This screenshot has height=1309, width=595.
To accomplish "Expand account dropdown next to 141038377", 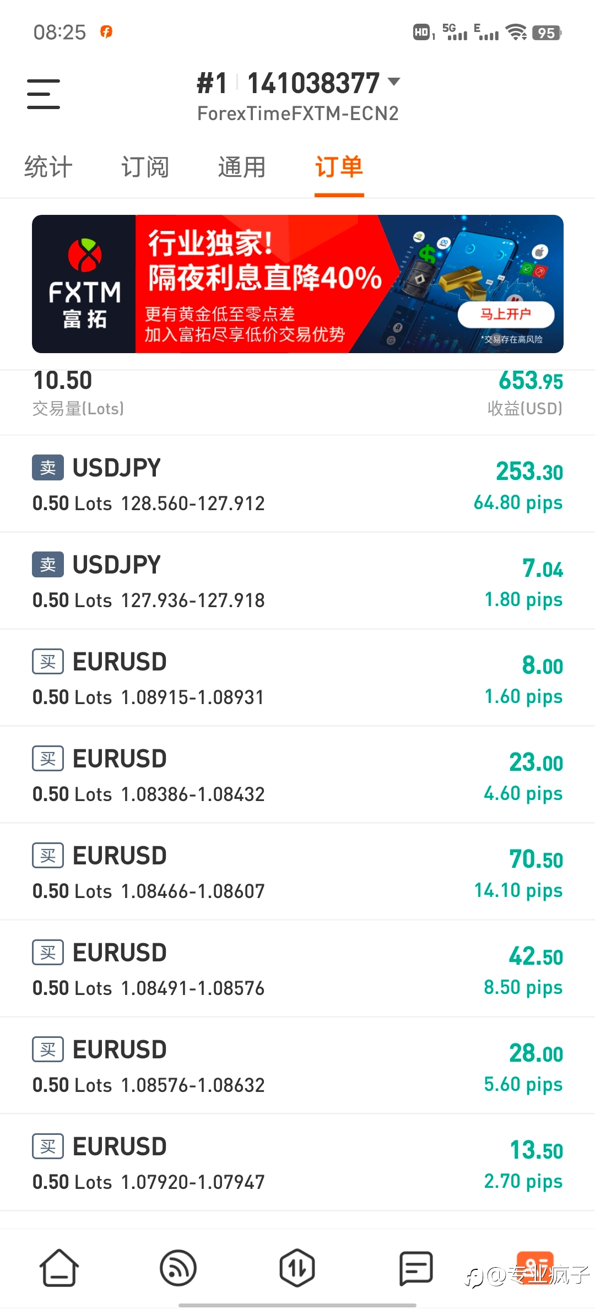I will tap(393, 82).
